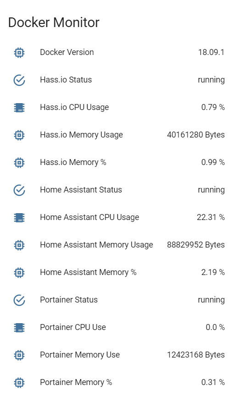Click the Hass.io CPU Usage memory icon

(x=19, y=107)
